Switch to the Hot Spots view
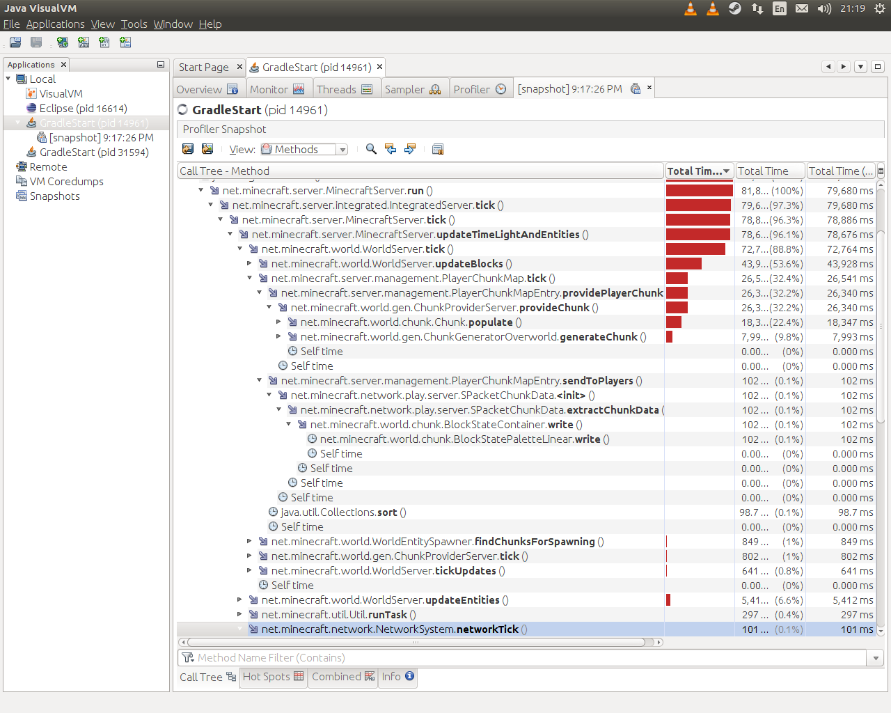Image resolution: width=891 pixels, height=713 pixels. pos(273,677)
